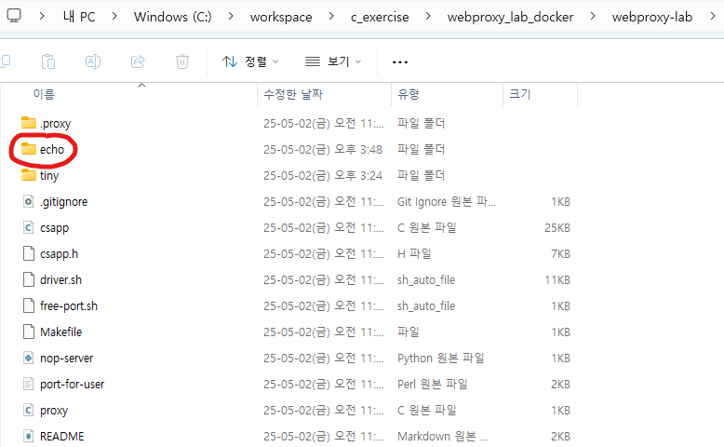Click the Paste toolbar icon

point(48,61)
